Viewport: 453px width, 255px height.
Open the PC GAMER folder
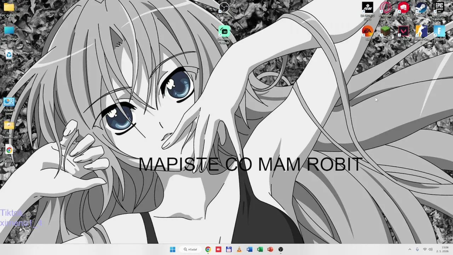pos(9,10)
